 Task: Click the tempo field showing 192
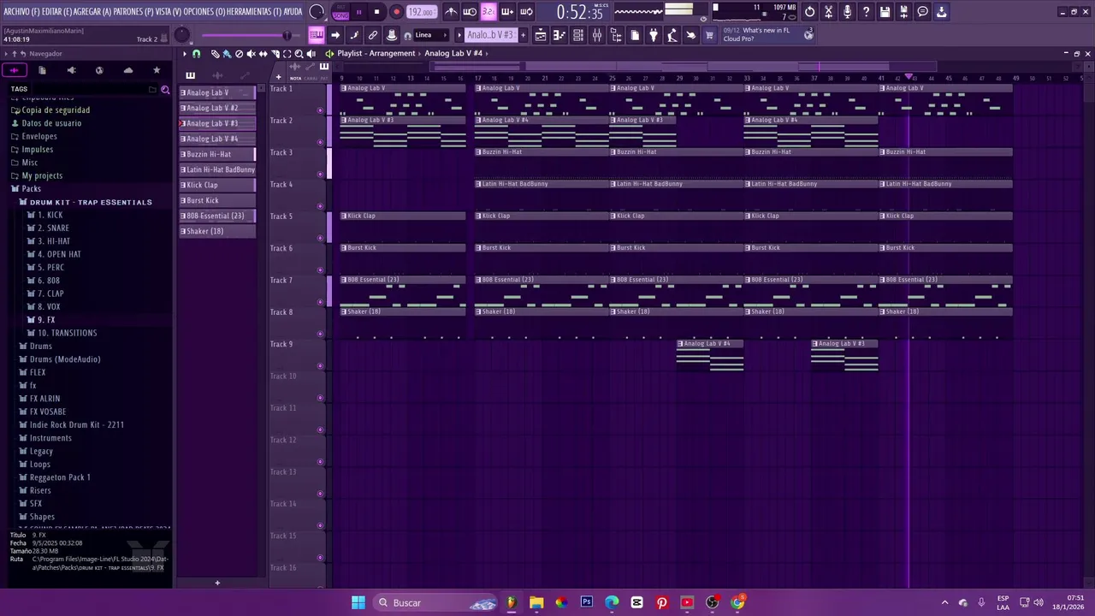(421, 12)
